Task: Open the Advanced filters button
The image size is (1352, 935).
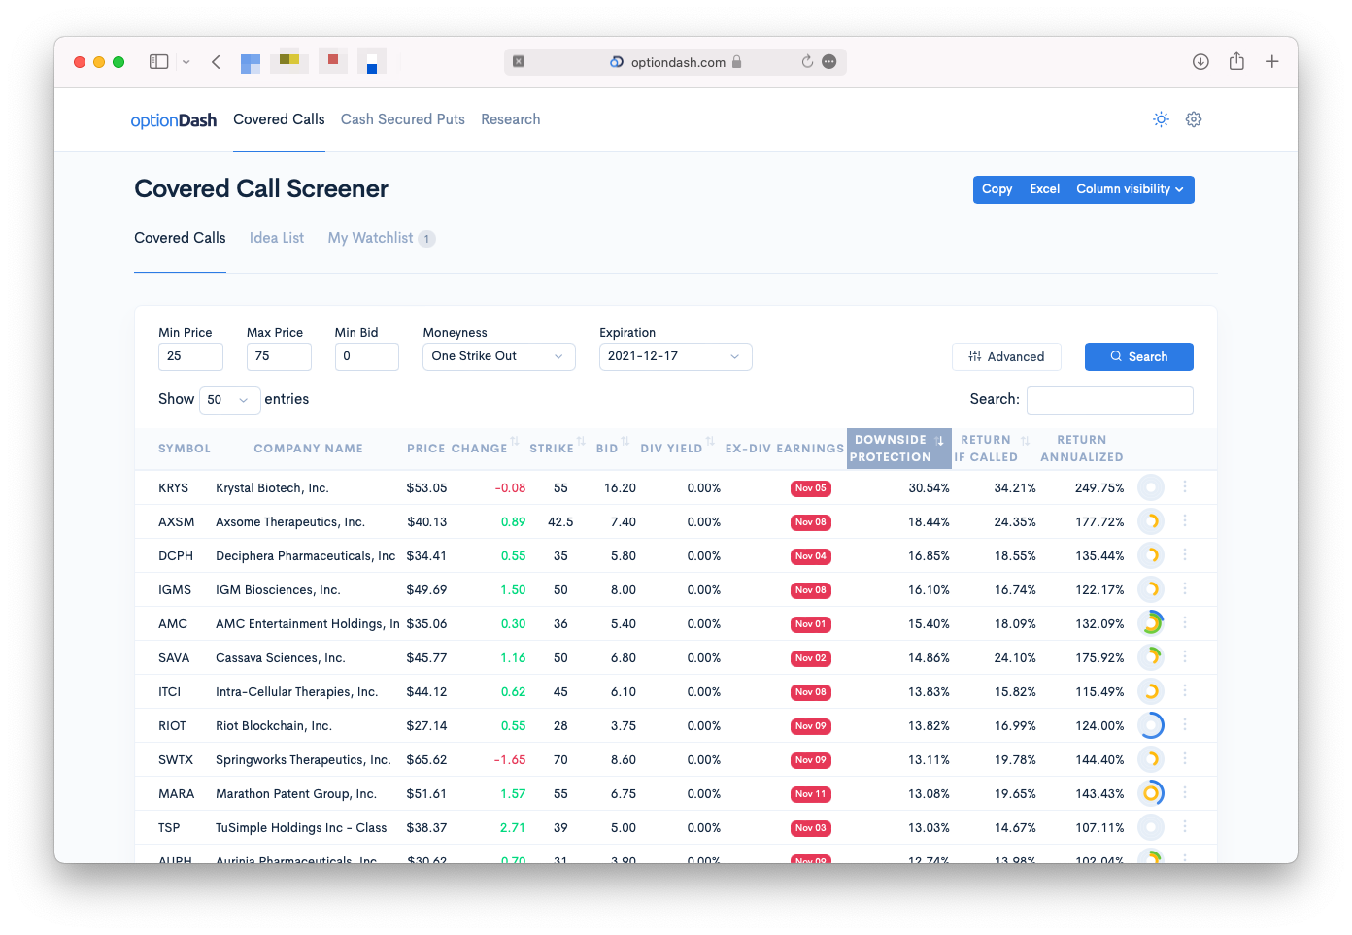Action: coord(1006,356)
